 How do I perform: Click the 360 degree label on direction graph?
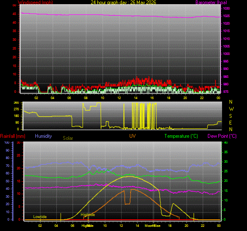16,103
